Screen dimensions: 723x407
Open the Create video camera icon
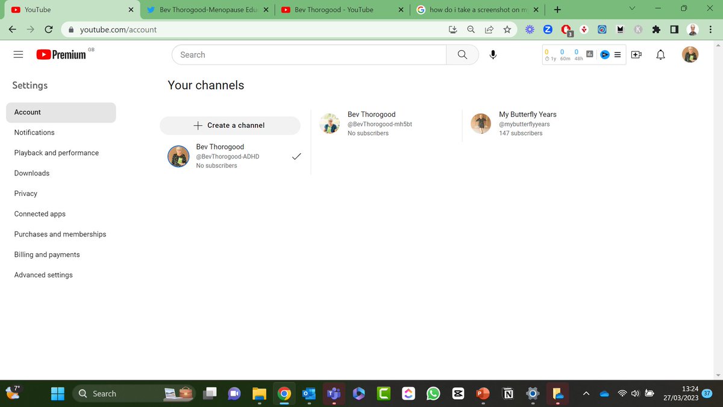tap(636, 54)
